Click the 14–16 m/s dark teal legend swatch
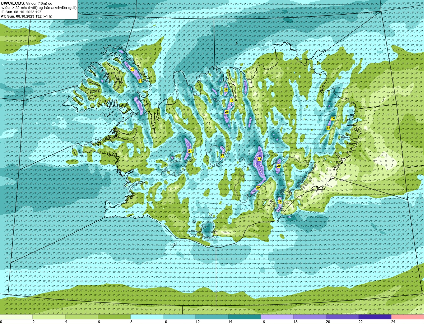Screen dimensions: 424x324 [x=245, y=317]
